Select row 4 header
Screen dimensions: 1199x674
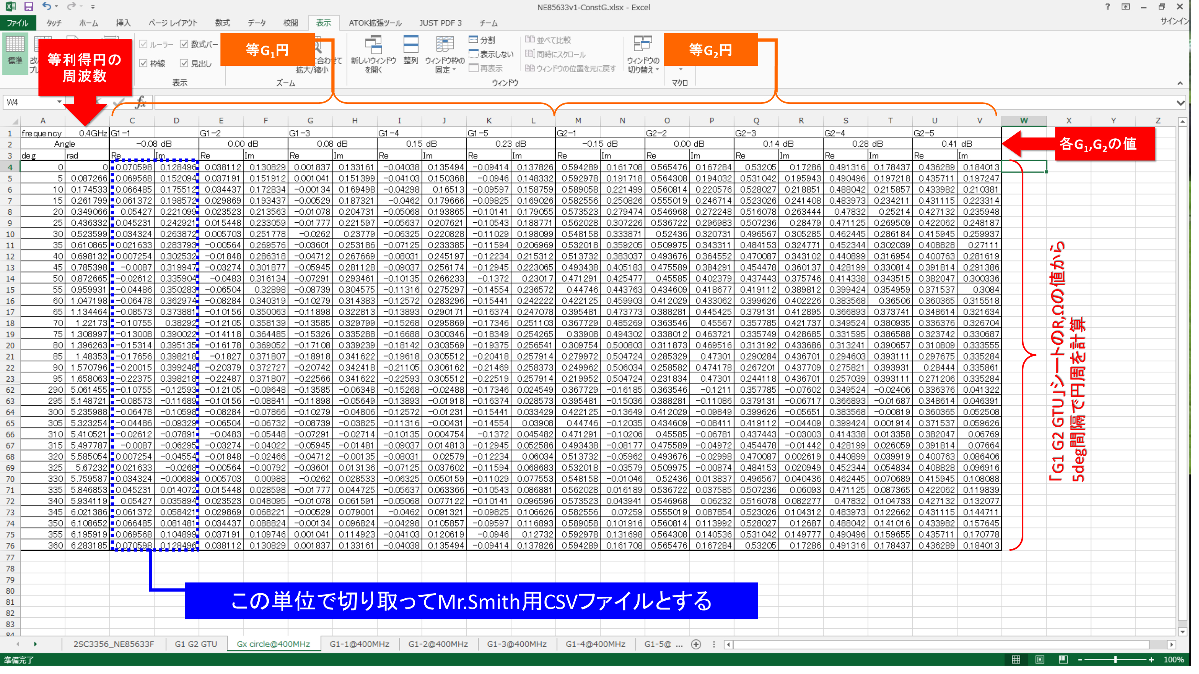(10, 168)
